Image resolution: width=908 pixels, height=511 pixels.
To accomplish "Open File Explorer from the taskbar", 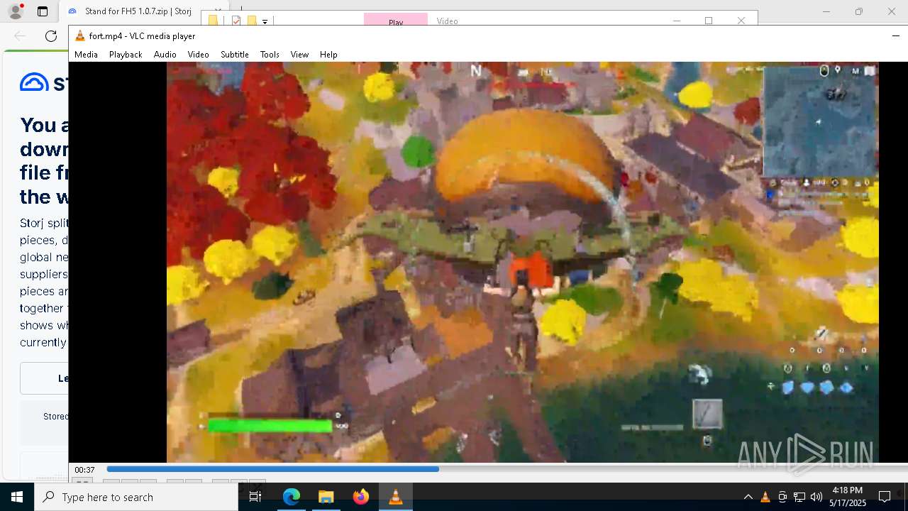I will tap(326, 497).
